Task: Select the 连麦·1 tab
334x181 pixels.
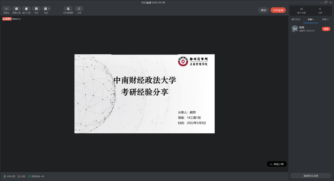Action: (x=311, y=19)
